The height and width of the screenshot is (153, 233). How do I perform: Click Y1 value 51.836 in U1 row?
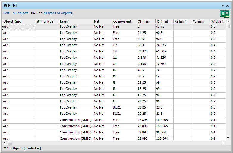[164, 58]
